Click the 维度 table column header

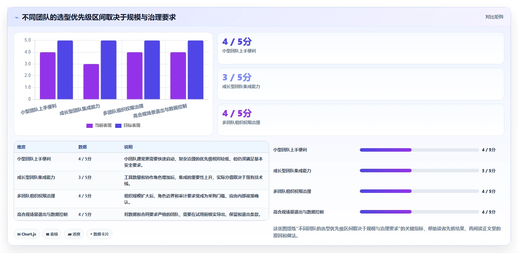pos(21,147)
